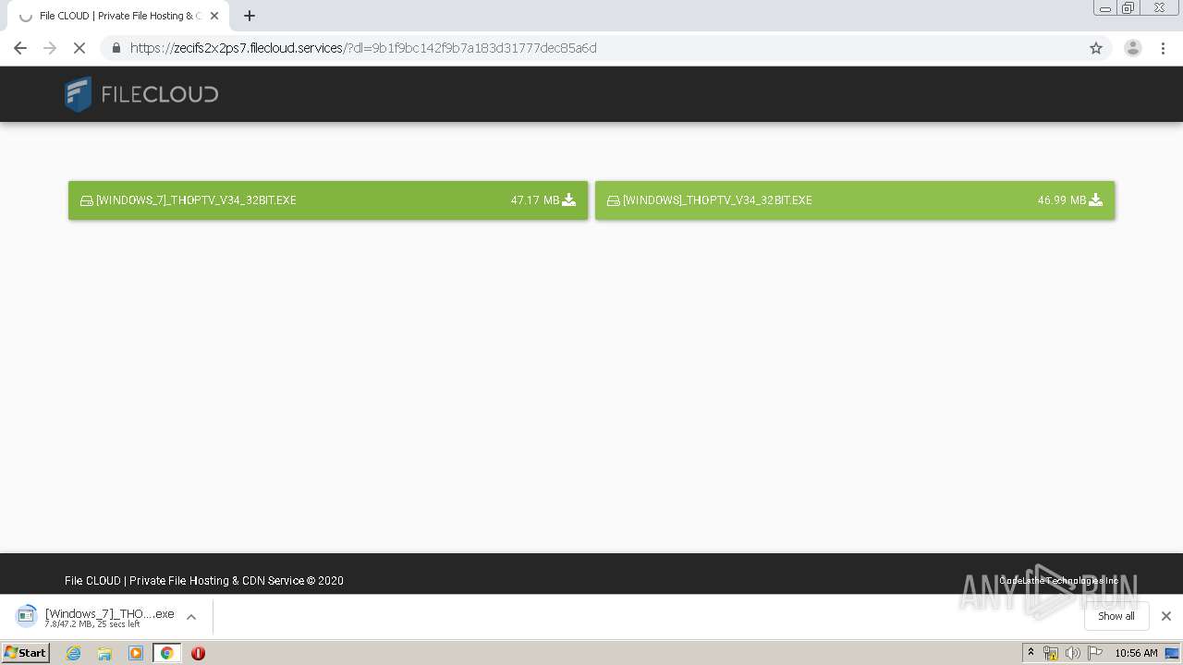Open media player from taskbar
The height and width of the screenshot is (665, 1183).
(x=136, y=653)
